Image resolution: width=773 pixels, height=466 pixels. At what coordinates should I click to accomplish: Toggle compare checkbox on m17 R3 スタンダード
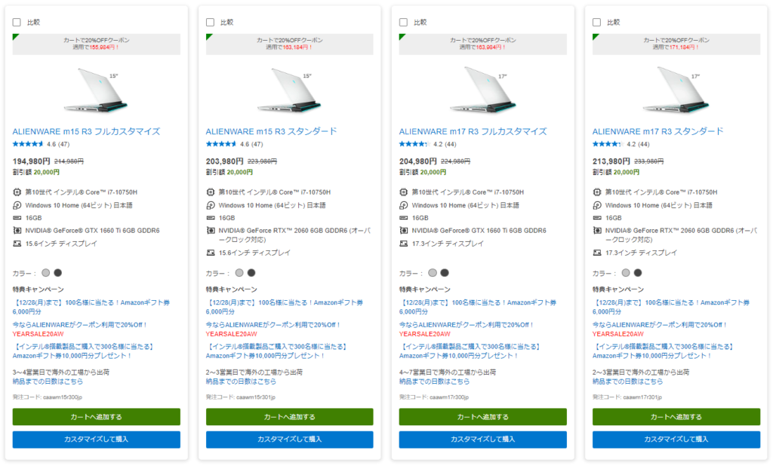[x=596, y=22]
